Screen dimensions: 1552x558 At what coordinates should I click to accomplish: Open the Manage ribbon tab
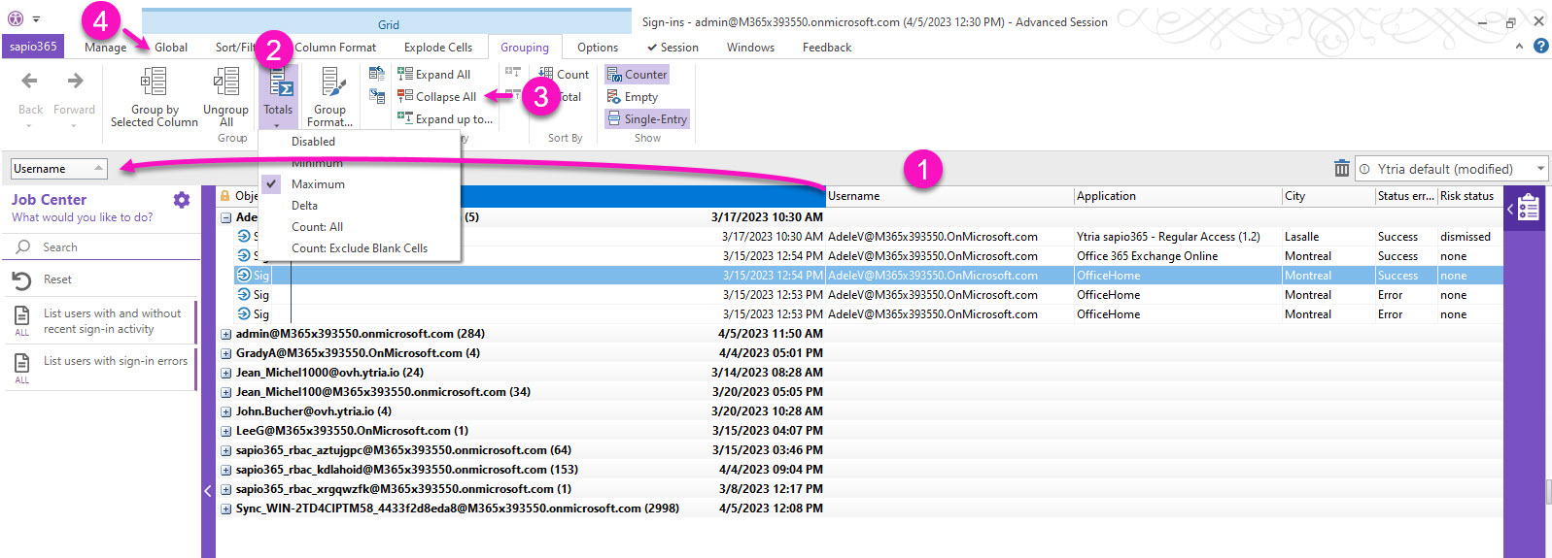(x=105, y=47)
